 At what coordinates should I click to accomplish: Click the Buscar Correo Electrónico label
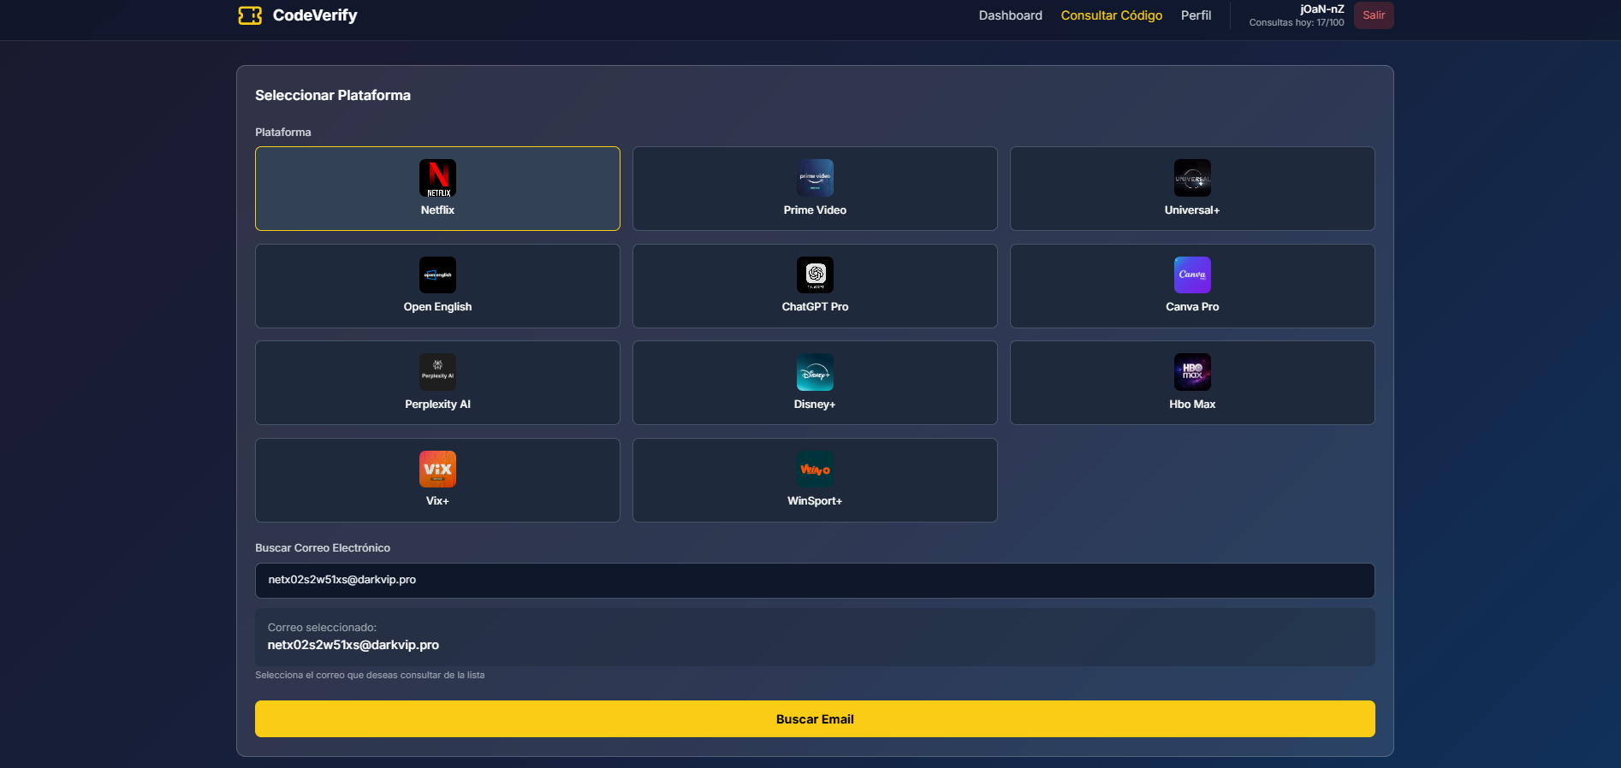click(x=323, y=548)
